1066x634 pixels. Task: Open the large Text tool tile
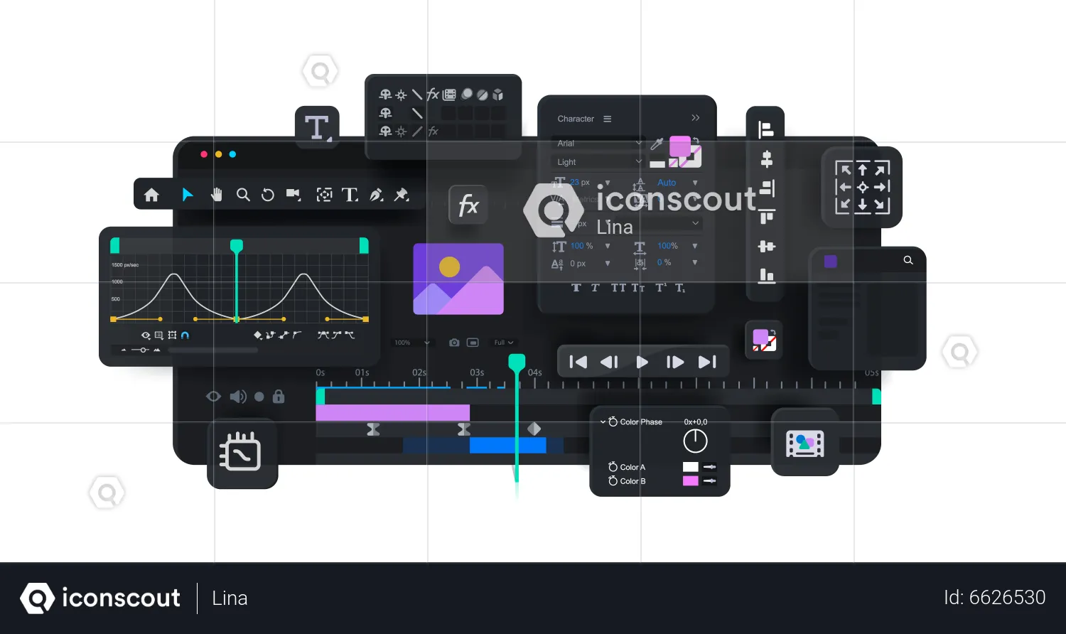coord(317,128)
